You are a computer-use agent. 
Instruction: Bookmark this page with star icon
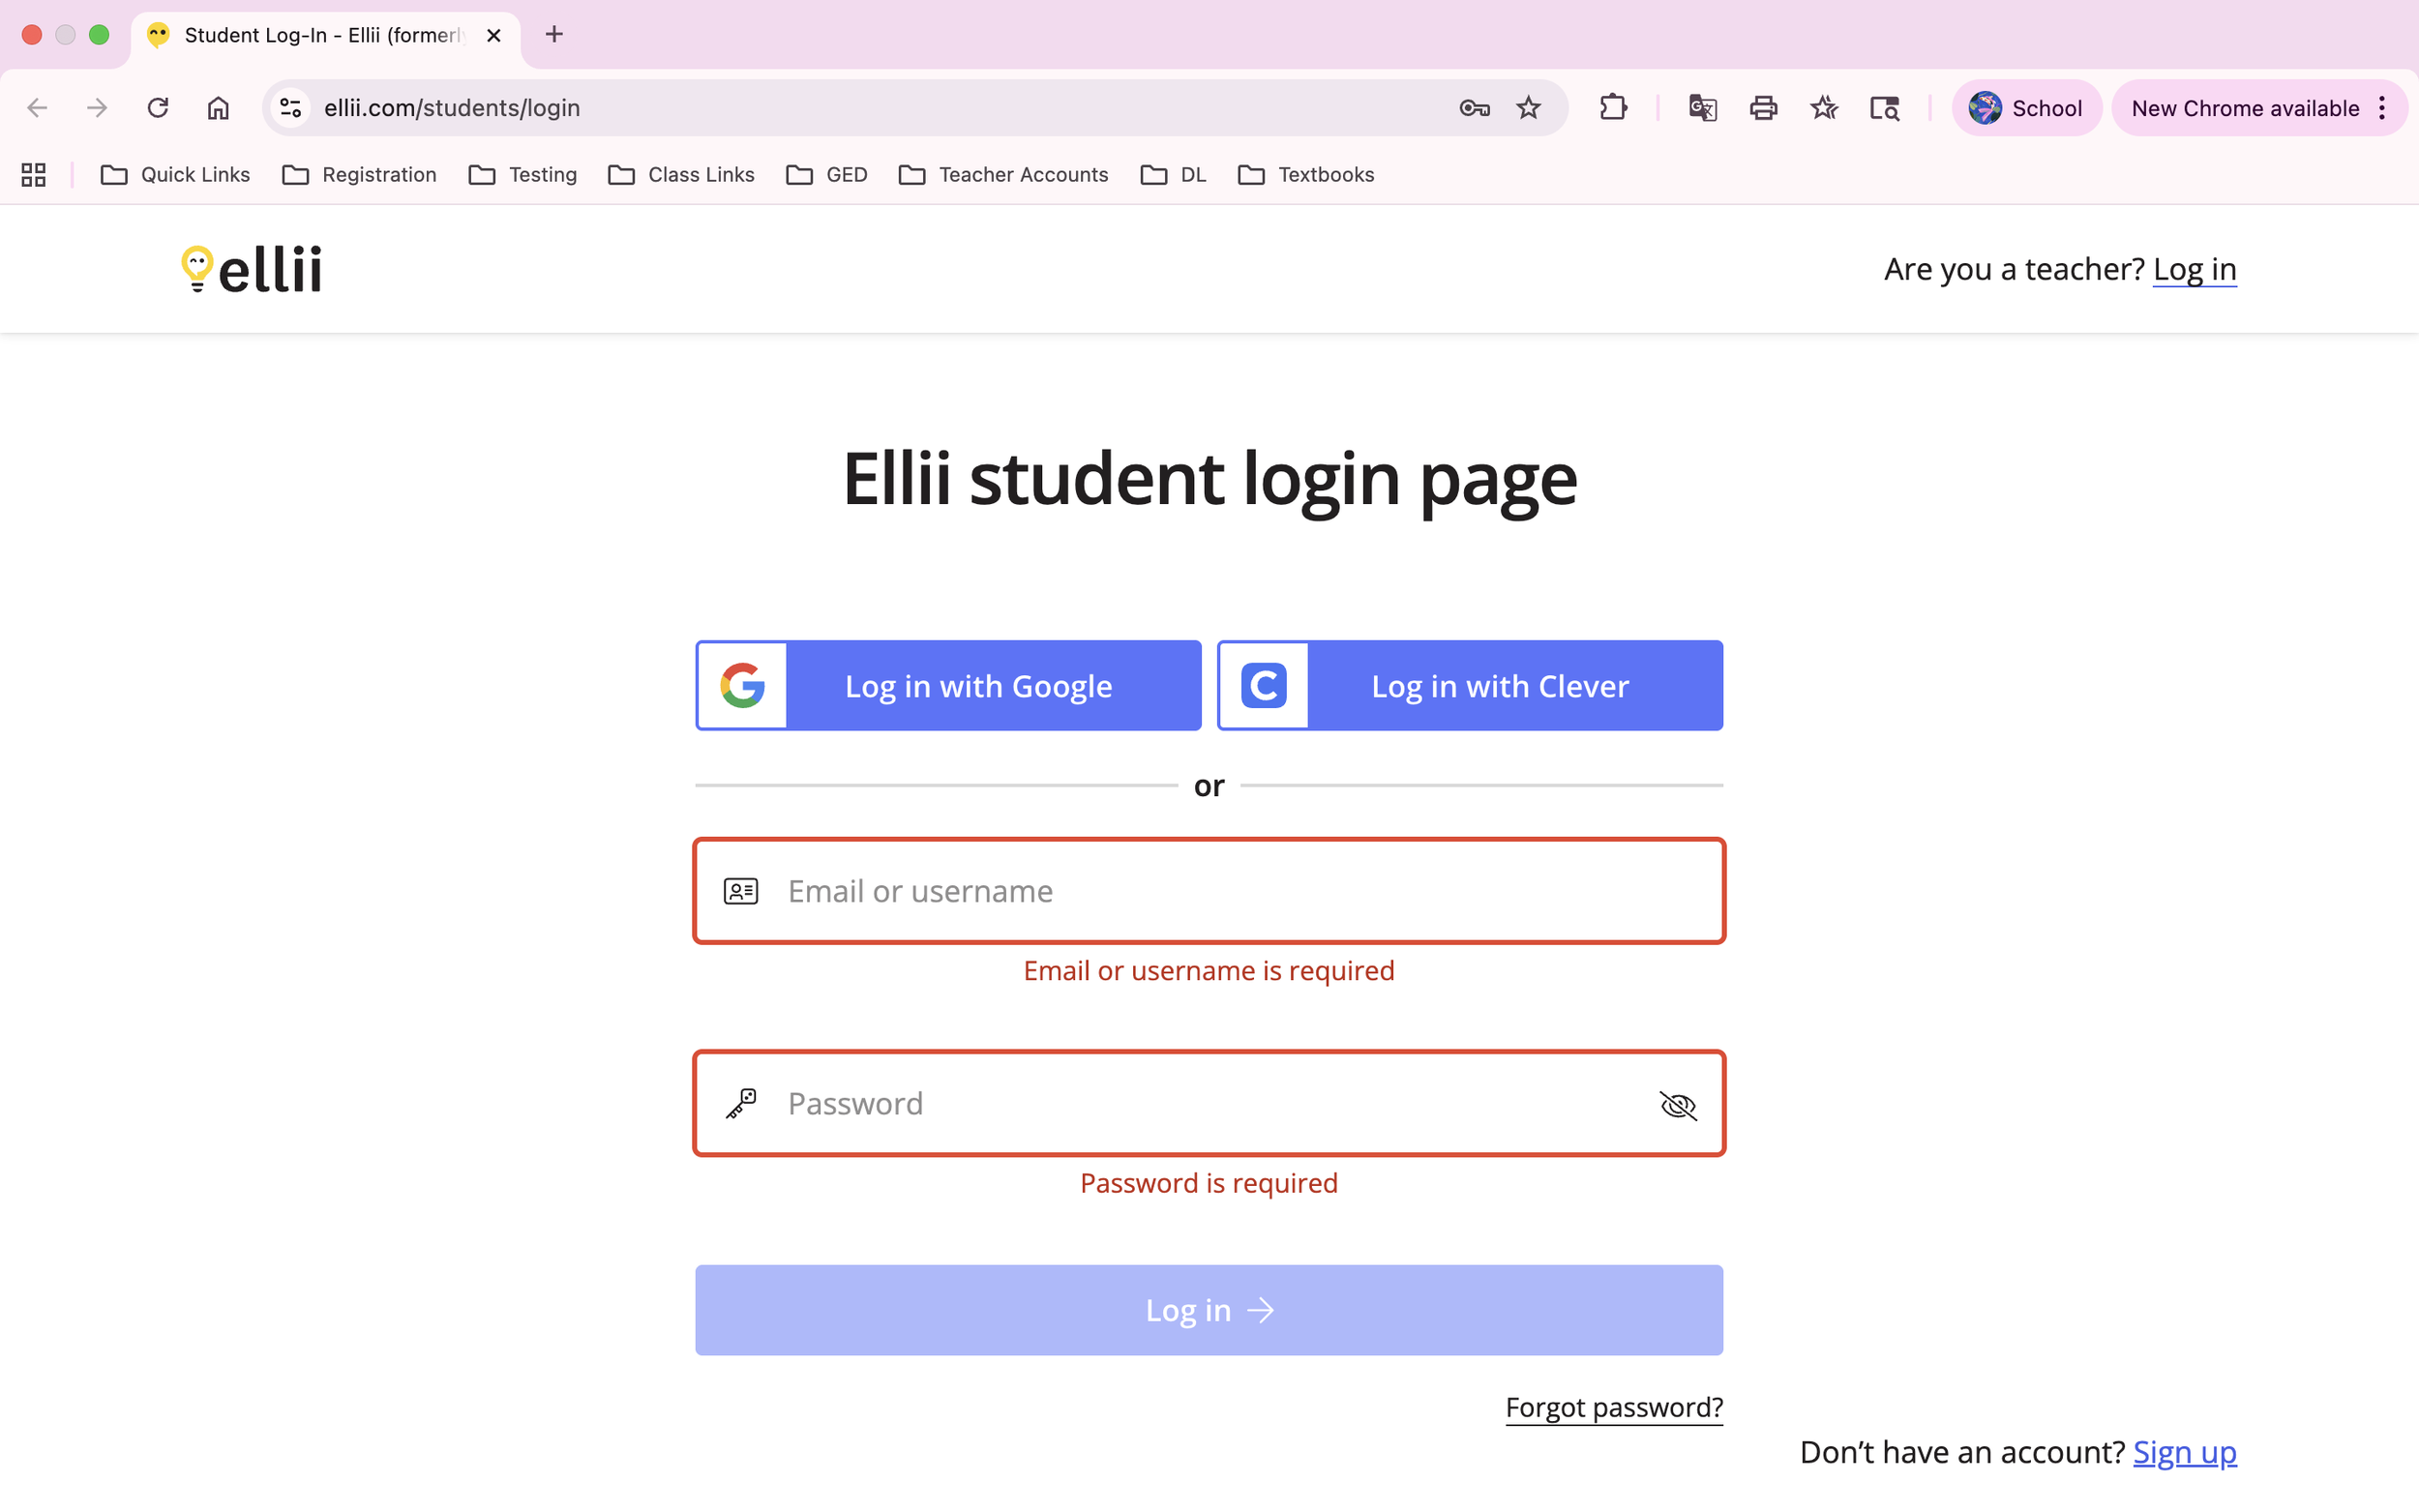click(x=1528, y=108)
